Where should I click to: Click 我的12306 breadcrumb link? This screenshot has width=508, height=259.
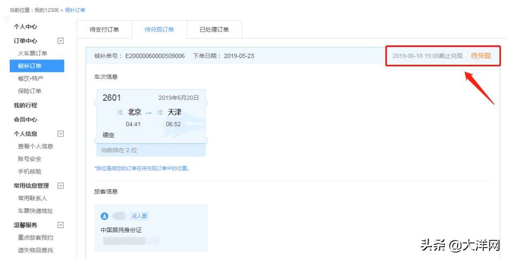(x=46, y=10)
